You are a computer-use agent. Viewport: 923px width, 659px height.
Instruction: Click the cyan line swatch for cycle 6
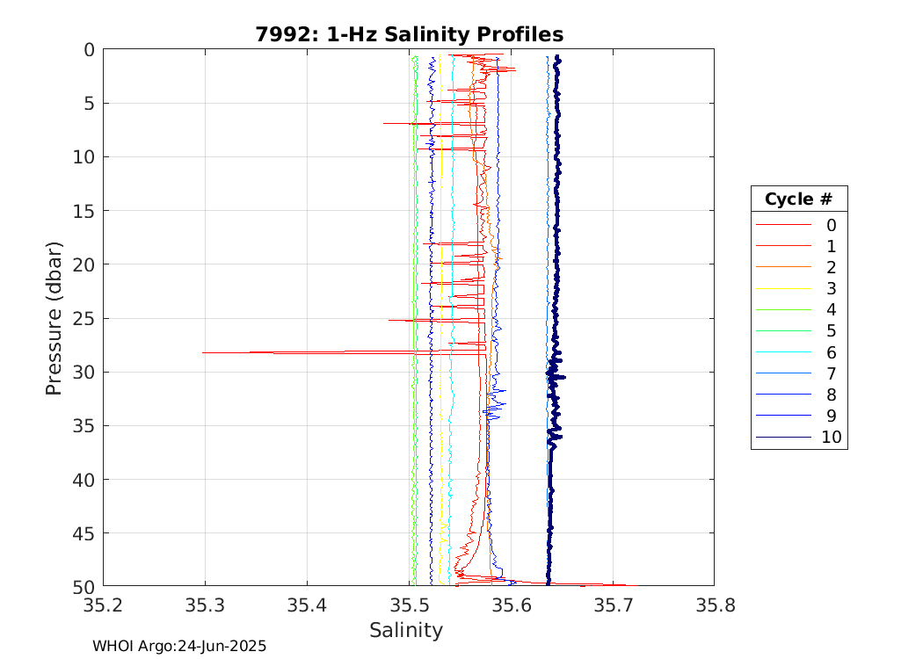click(783, 351)
